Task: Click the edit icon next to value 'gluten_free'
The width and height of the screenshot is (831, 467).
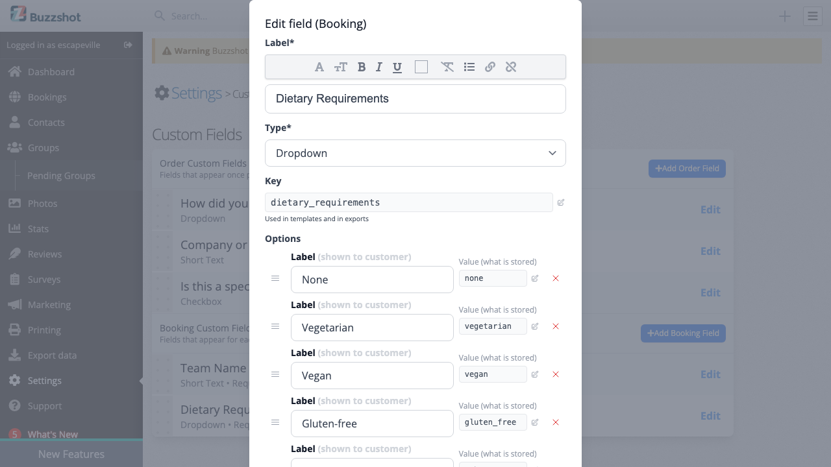Action: (x=535, y=422)
